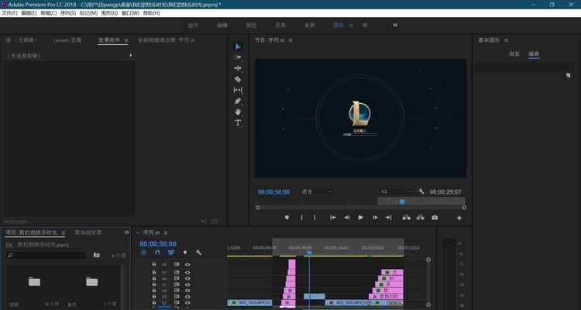
Task: Go to Out point in Program monitor
Action: 388,218
